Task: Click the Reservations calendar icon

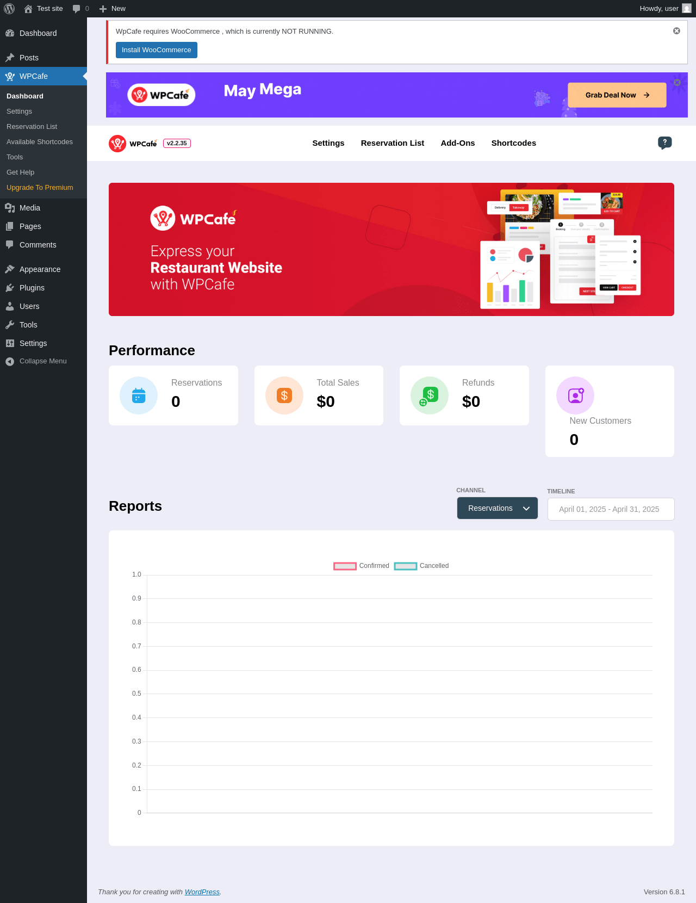Action: (139, 395)
